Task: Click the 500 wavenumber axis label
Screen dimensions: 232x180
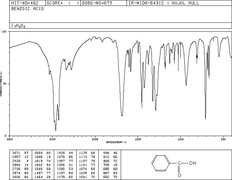Action: pos(223,139)
